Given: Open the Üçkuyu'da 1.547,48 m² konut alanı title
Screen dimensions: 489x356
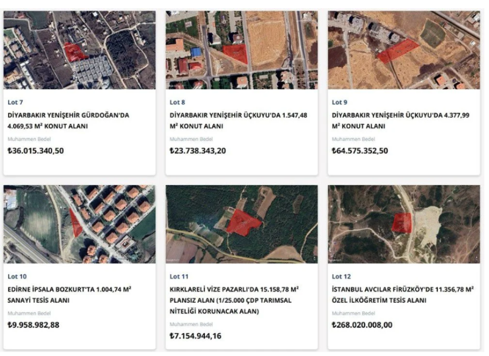Looking at the screenshot, I should click(x=239, y=121).
